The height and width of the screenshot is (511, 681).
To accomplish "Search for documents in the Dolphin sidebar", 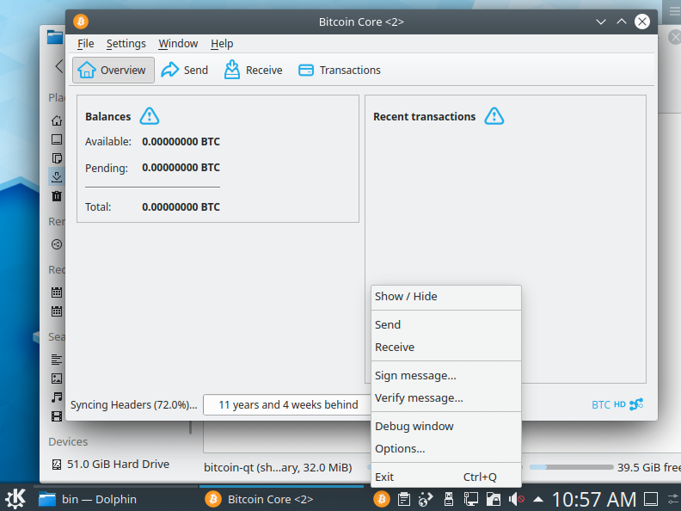I will click(x=57, y=360).
